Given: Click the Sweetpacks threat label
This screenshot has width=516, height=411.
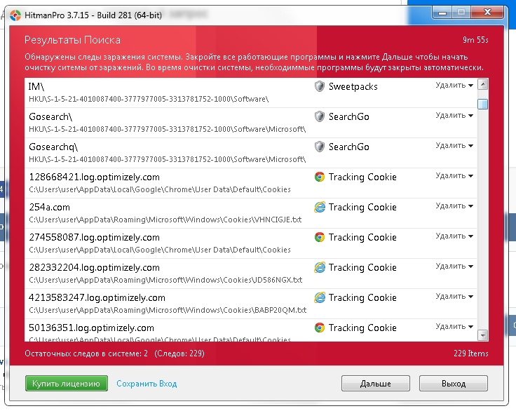Looking at the screenshot, I should tap(353, 86).
